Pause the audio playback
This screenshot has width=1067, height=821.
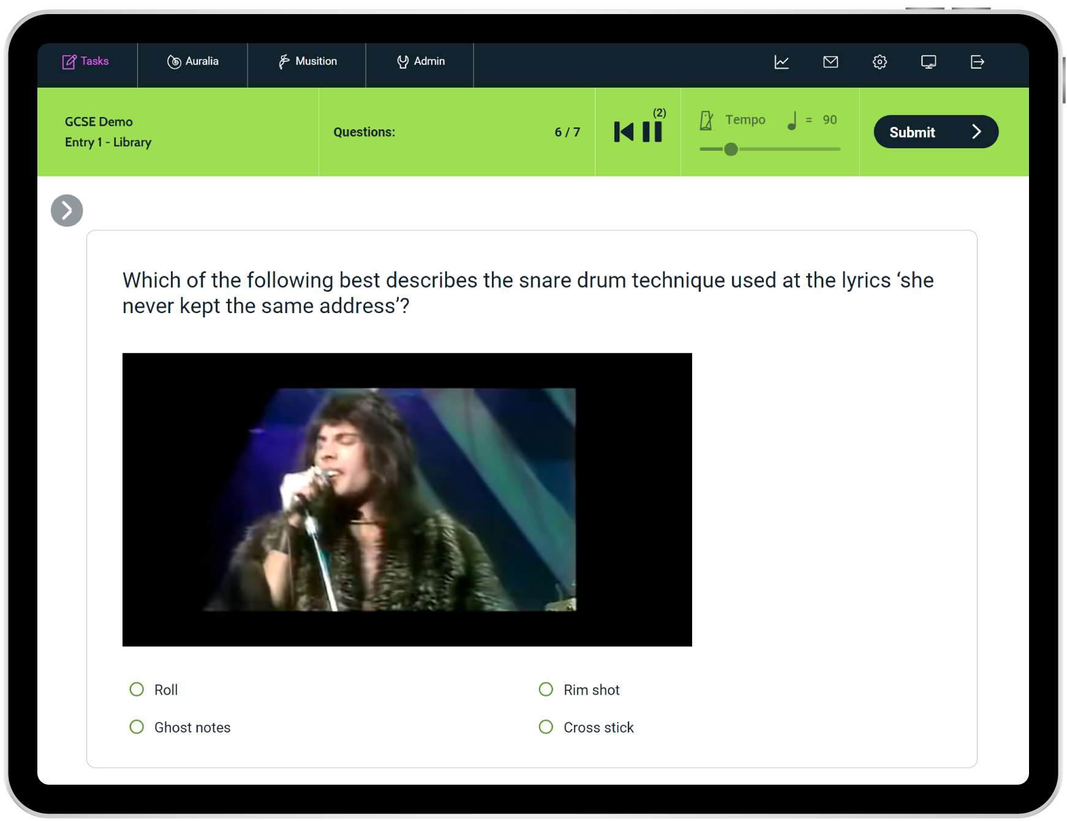pos(652,132)
